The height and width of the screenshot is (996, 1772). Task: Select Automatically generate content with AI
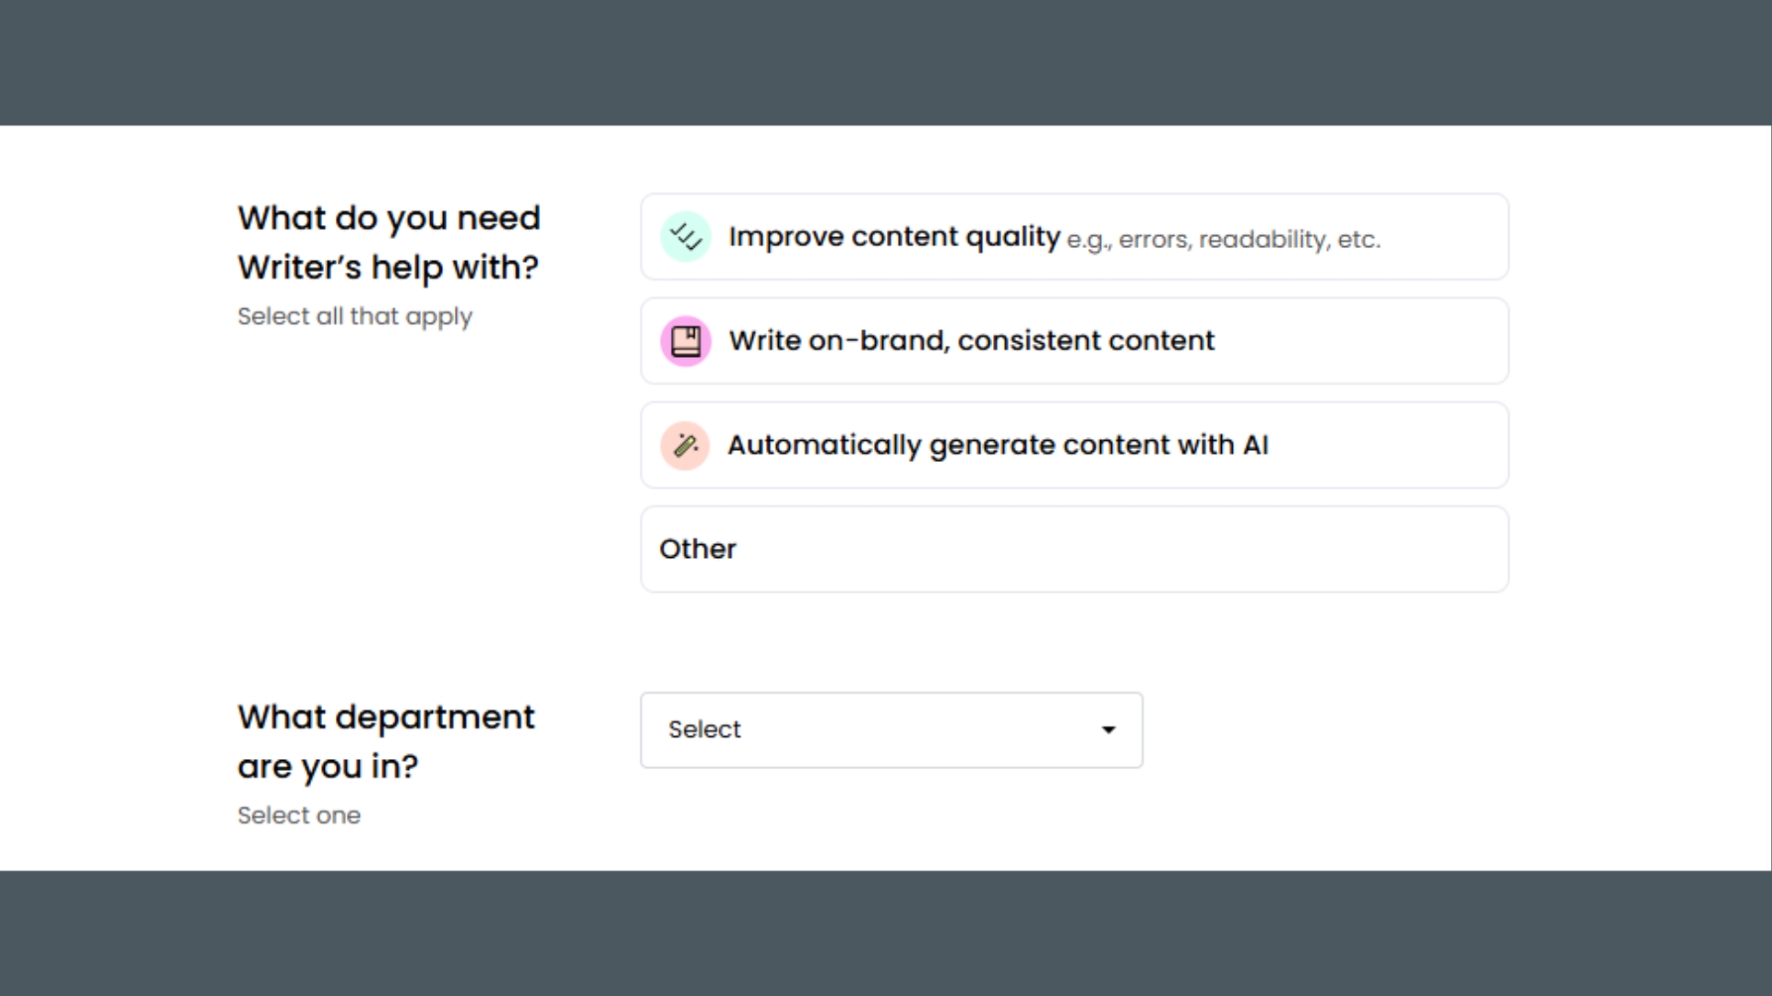pyautogui.click(x=1074, y=445)
